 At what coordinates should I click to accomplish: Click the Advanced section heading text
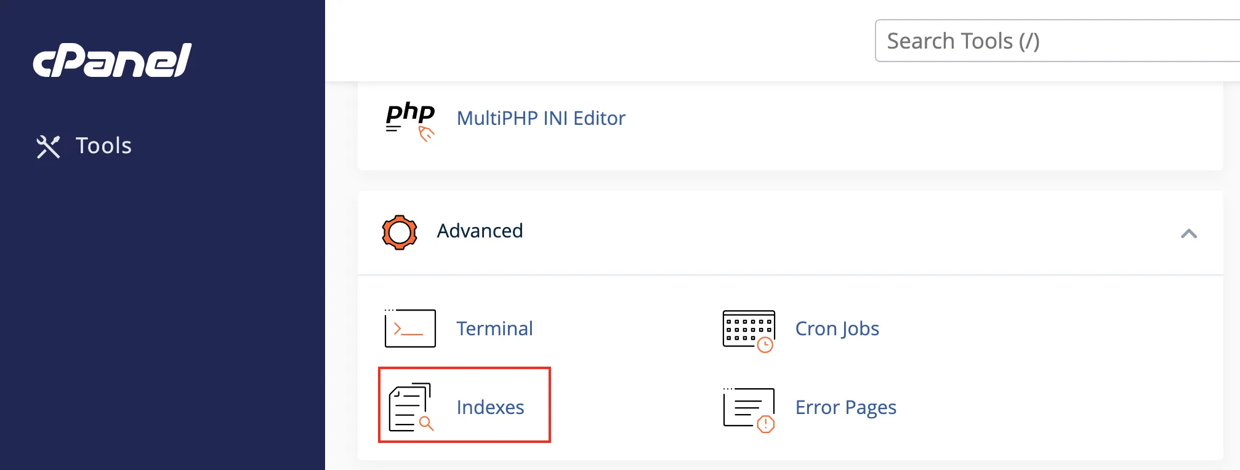click(x=480, y=231)
